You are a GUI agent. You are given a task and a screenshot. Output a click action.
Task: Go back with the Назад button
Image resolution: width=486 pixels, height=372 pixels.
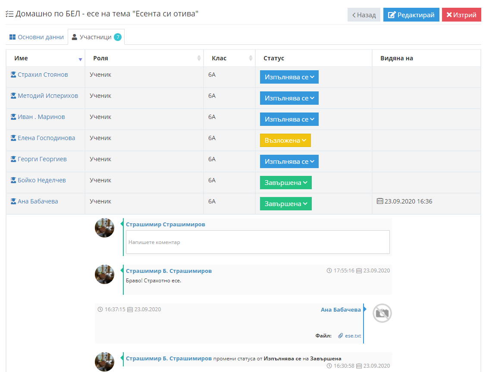[364, 15]
